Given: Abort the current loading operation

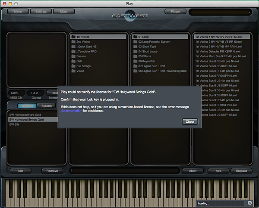Looking at the screenshot, I should coord(193,171).
